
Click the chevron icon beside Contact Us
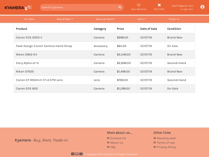pos(108,138)
